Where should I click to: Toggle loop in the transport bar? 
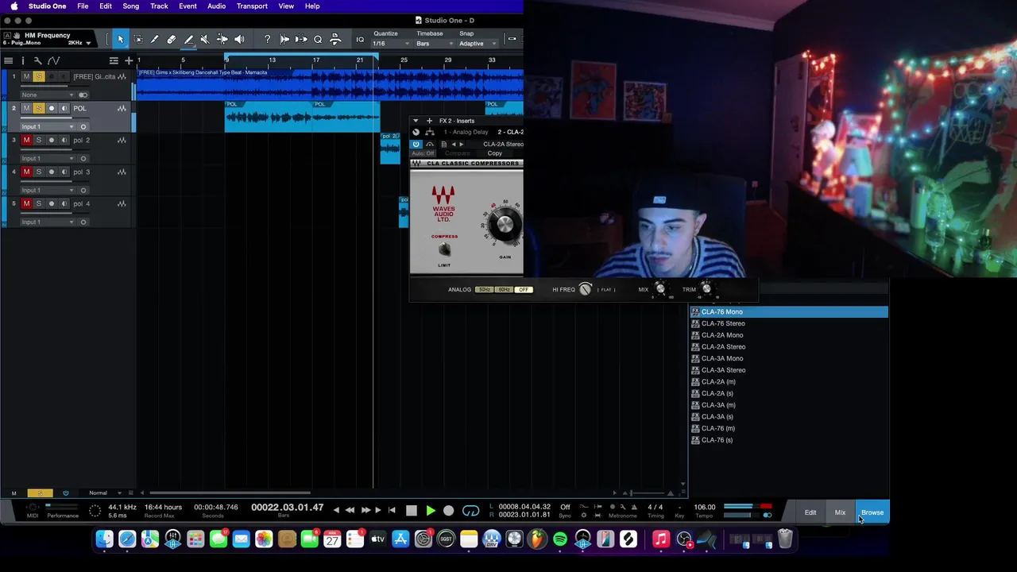click(470, 511)
